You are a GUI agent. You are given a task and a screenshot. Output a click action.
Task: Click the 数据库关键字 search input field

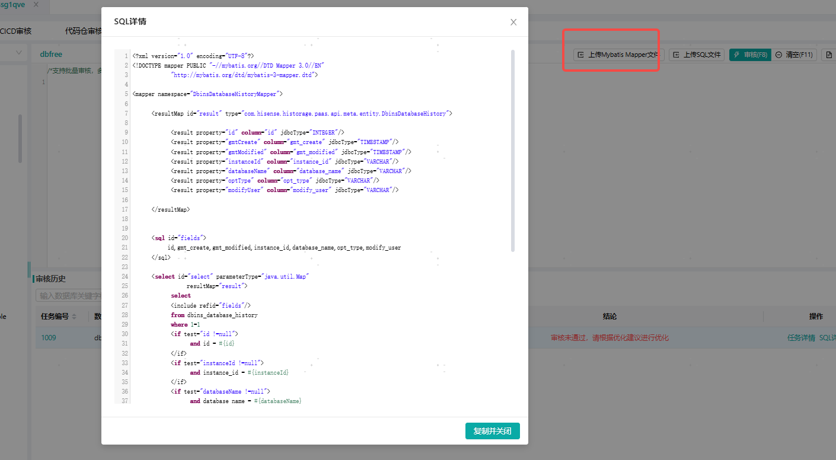point(68,295)
